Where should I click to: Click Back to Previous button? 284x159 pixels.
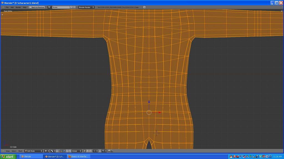(x=37, y=7)
